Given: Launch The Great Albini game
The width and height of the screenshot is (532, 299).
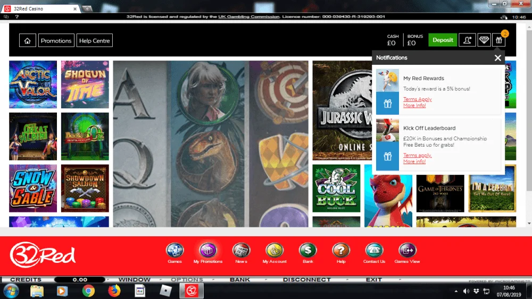Looking at the screenshot, I should click(x=33, y=136).
